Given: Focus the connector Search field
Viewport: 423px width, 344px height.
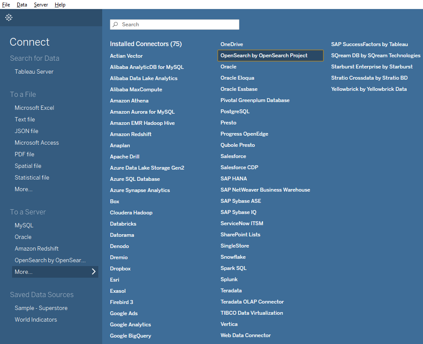Looking at the screenshot, I should tap(175, 25).
